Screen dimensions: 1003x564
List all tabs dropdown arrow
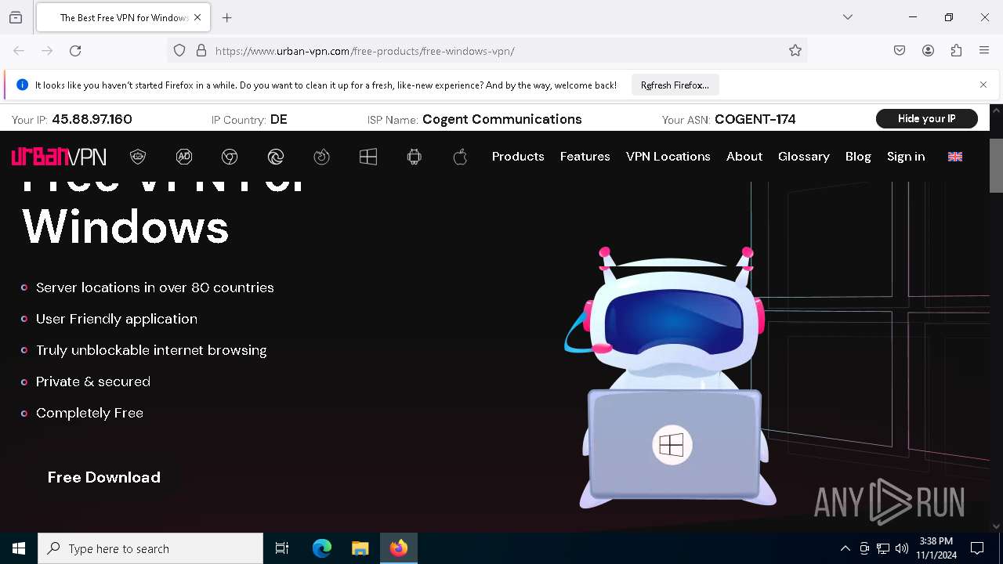(848, 17)
